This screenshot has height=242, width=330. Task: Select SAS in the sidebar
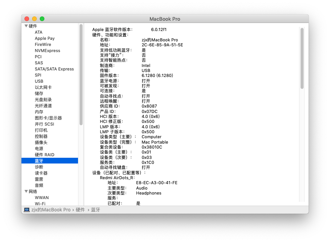pyautogui.click(x=39, y=63)
